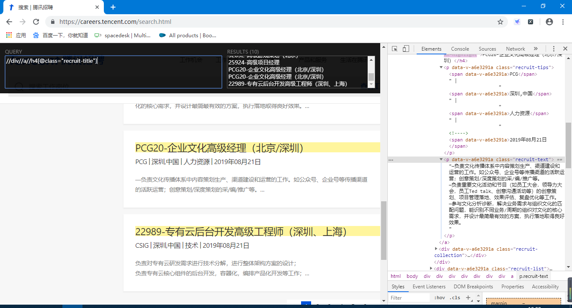Click the blue bird extension icon
Viewport: 572px width, 308px height.
(x=517, y=22)
